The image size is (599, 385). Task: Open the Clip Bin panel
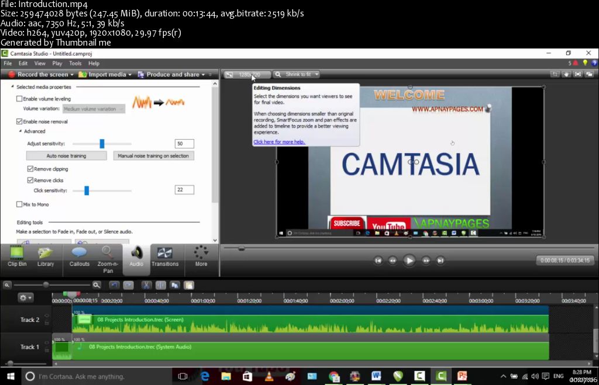point(17,256)
